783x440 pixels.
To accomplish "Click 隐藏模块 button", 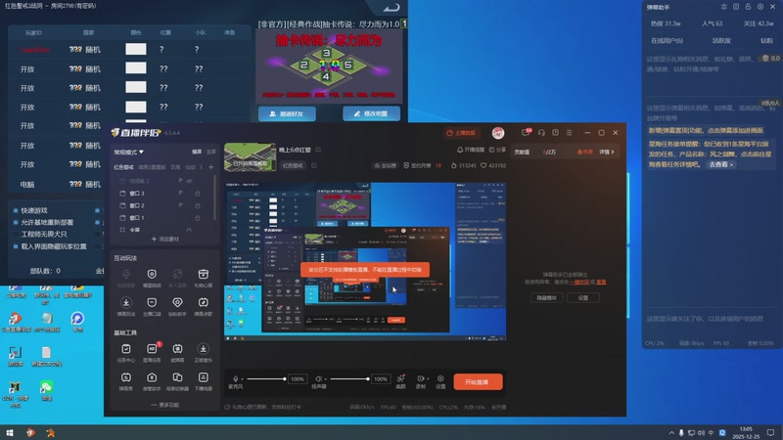I will [x=546, y=298].
